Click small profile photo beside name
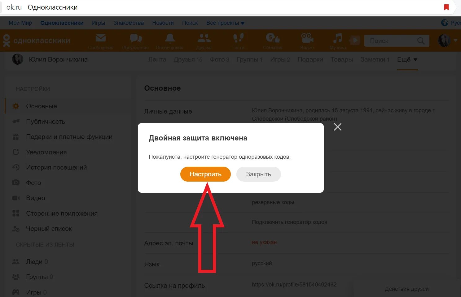 click(18, 59)
